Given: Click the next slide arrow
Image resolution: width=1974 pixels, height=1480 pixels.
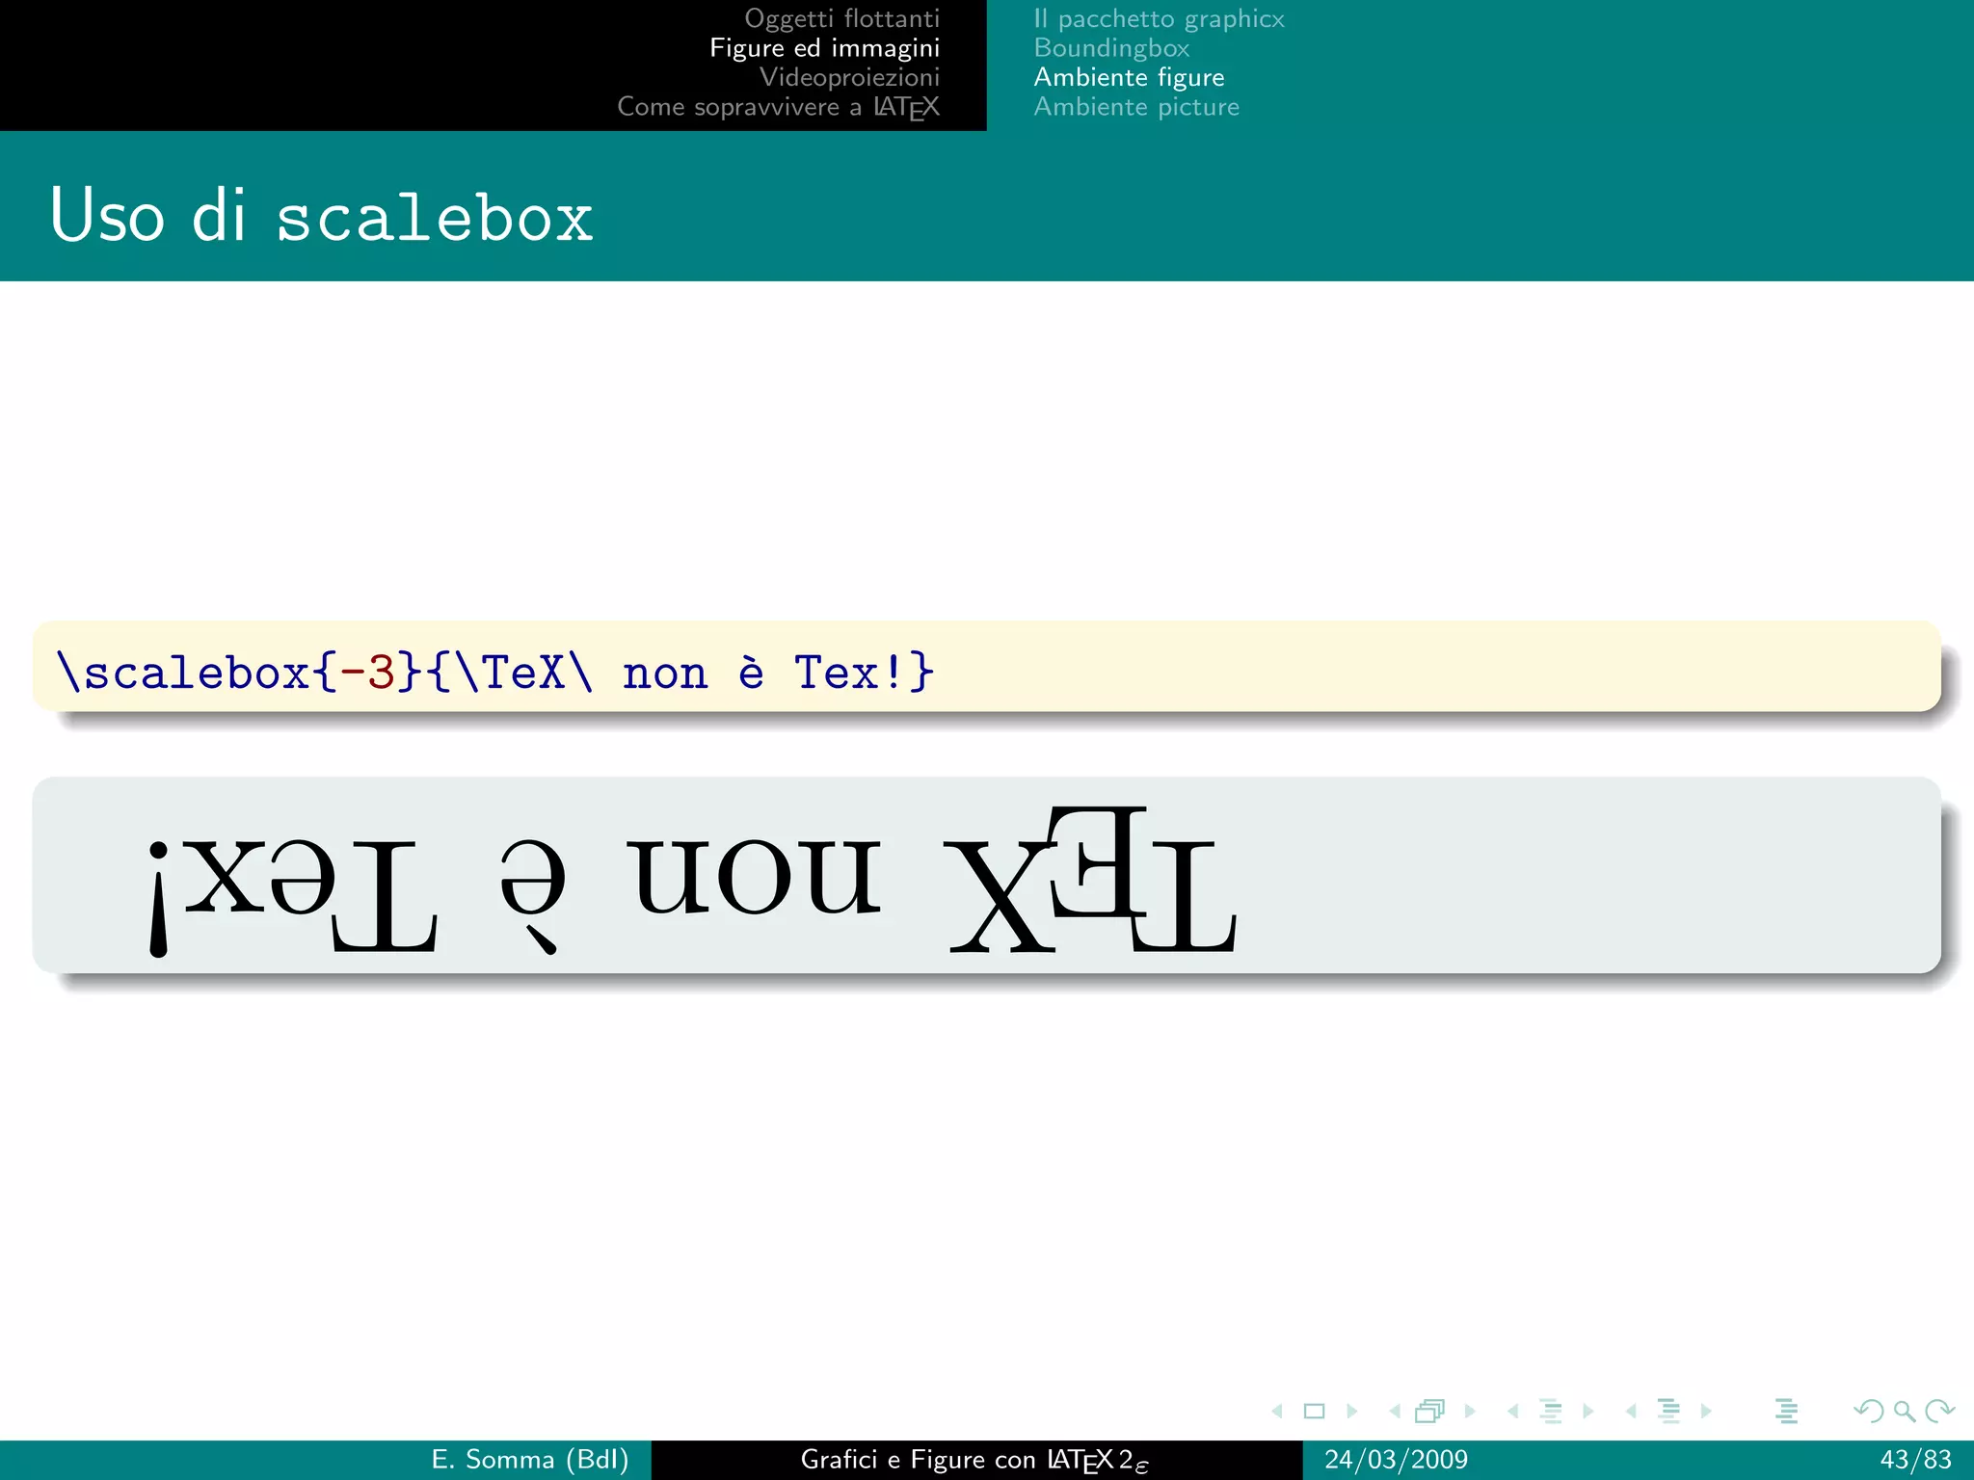Looking at the screenshot, I should pyautogui.click(x=1352, y=1412).
